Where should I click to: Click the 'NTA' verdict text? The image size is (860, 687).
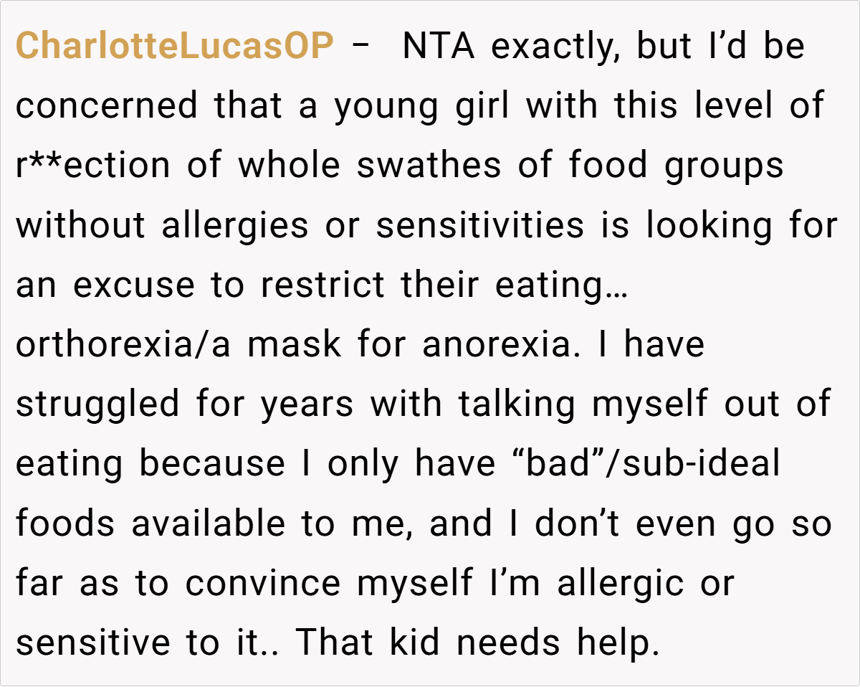[x=438, y=47]
